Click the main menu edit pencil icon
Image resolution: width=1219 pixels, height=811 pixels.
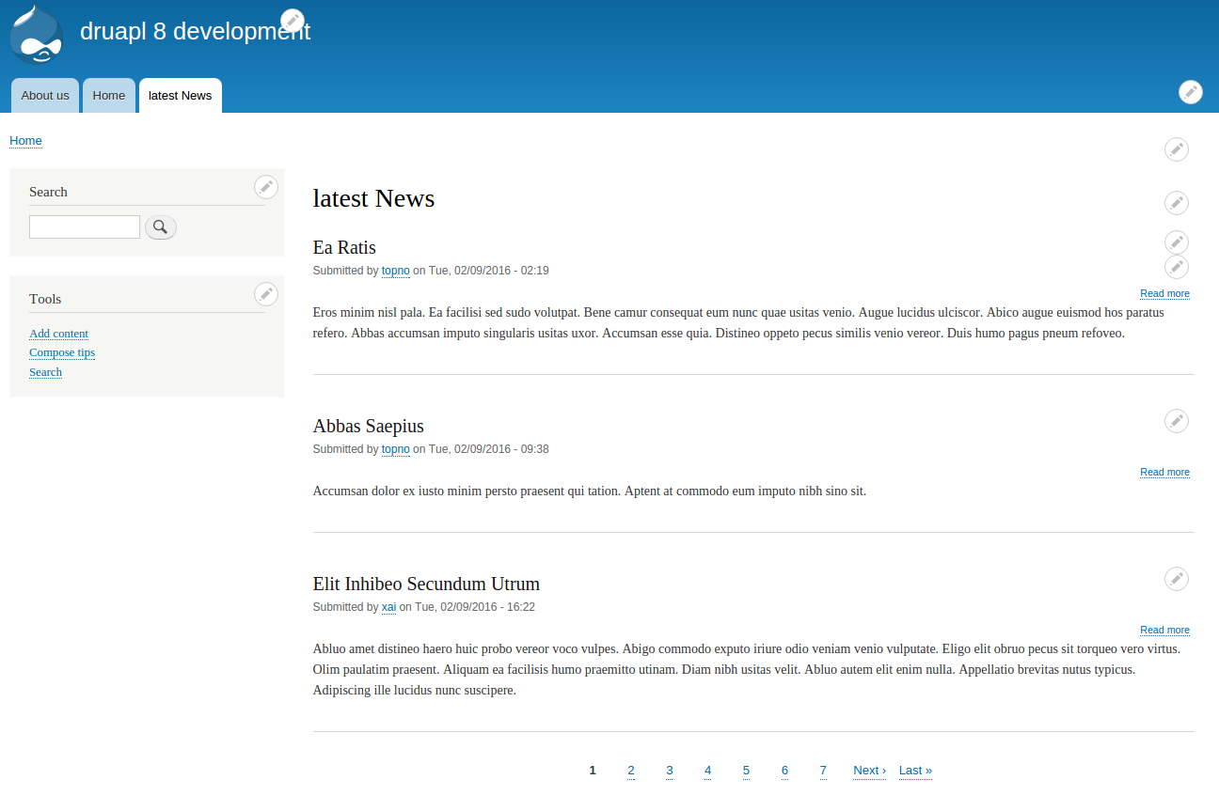1191,92
